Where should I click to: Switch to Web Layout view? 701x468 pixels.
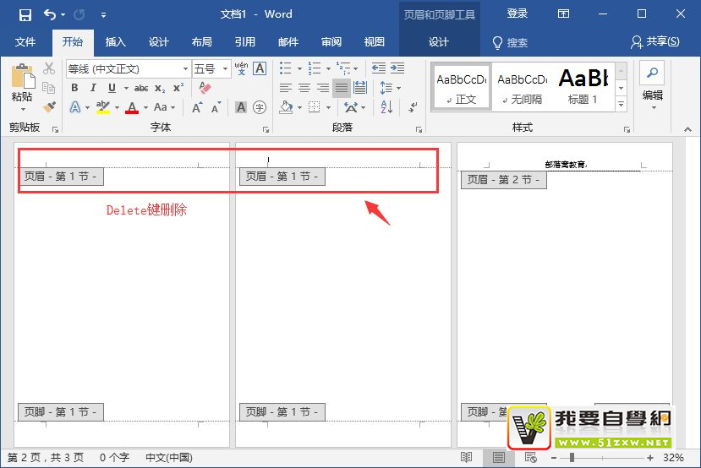531,457
